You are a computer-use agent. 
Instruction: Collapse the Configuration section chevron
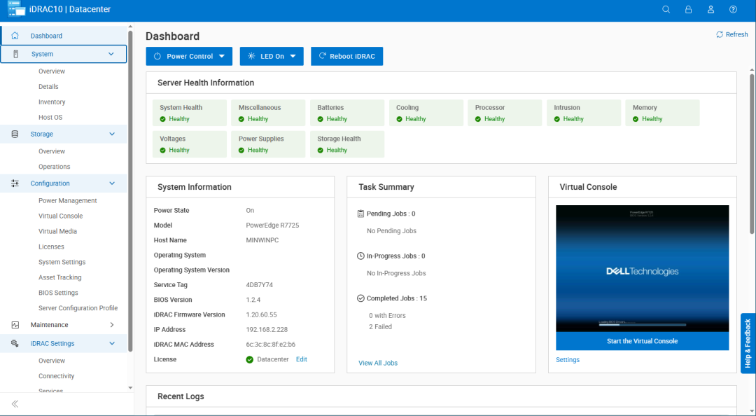pos(111,183)
